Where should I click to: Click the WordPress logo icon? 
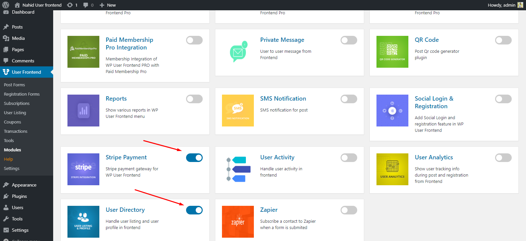pyautogui.click(x=6, y=5)
